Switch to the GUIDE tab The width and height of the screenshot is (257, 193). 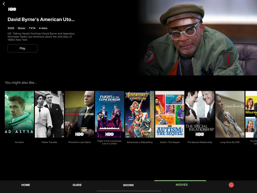77,185
